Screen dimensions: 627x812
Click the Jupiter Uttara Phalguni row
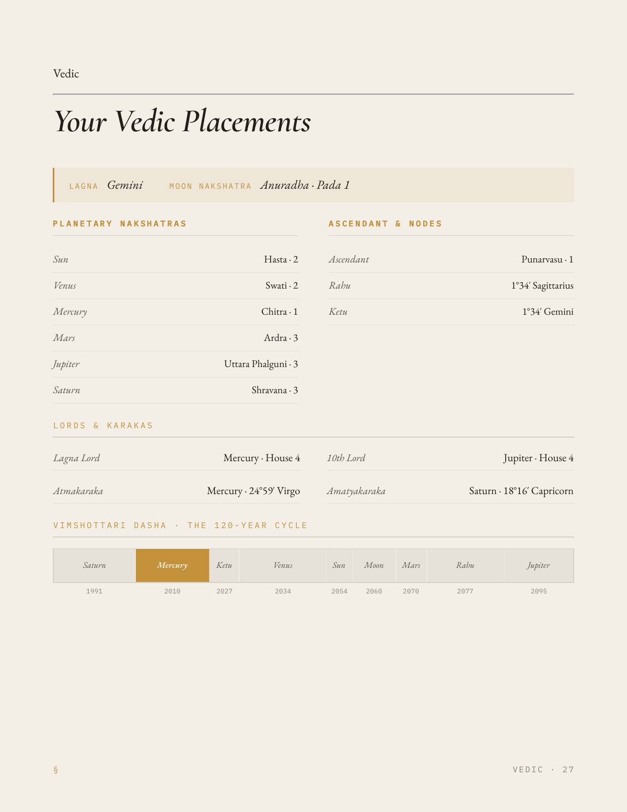click(176, 364)
